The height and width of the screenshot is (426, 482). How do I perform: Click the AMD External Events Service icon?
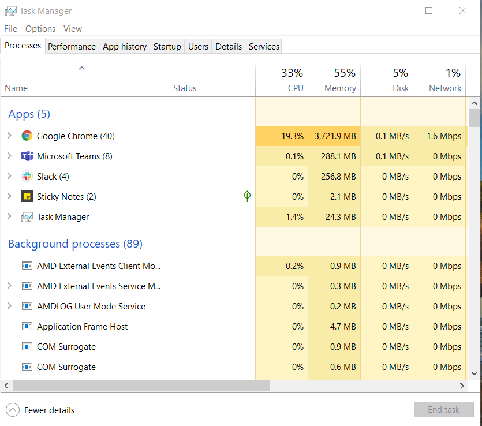[x=27, y=286]
